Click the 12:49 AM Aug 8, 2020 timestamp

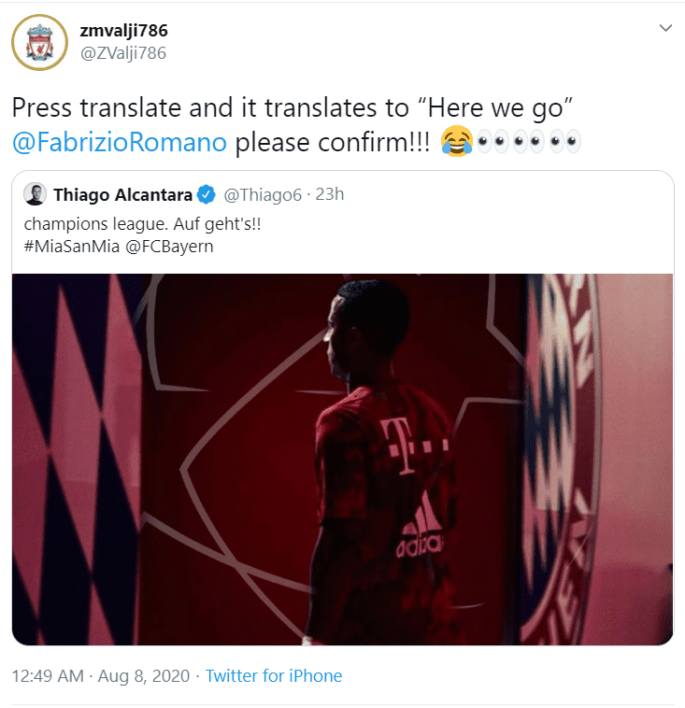point(100,676)
